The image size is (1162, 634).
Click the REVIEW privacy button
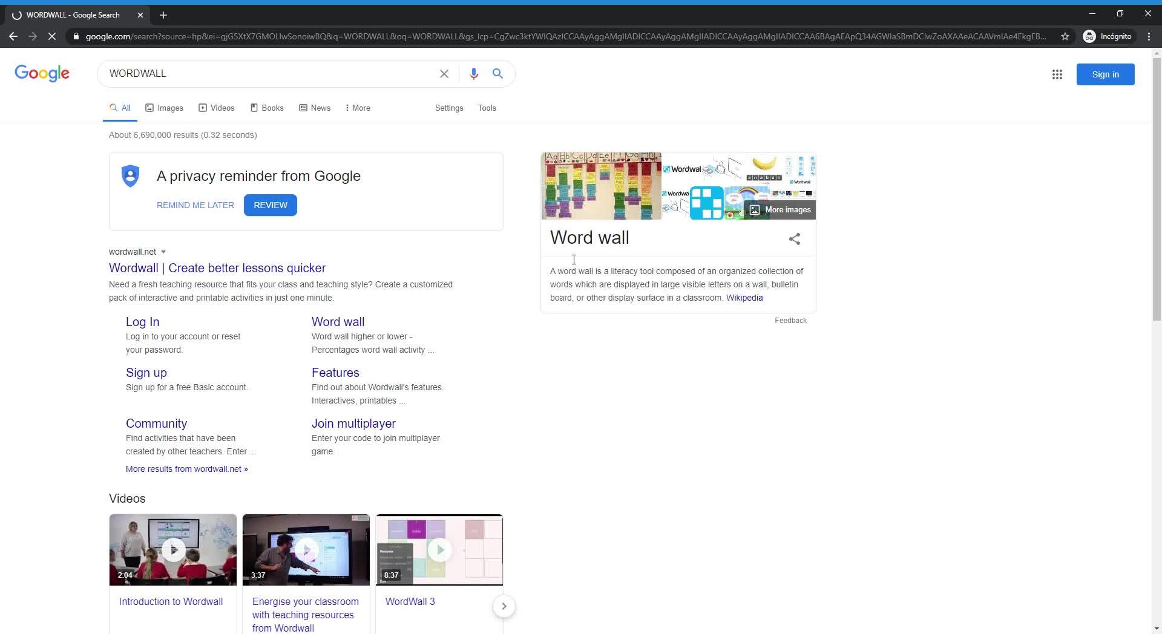[x=271, y=205]
